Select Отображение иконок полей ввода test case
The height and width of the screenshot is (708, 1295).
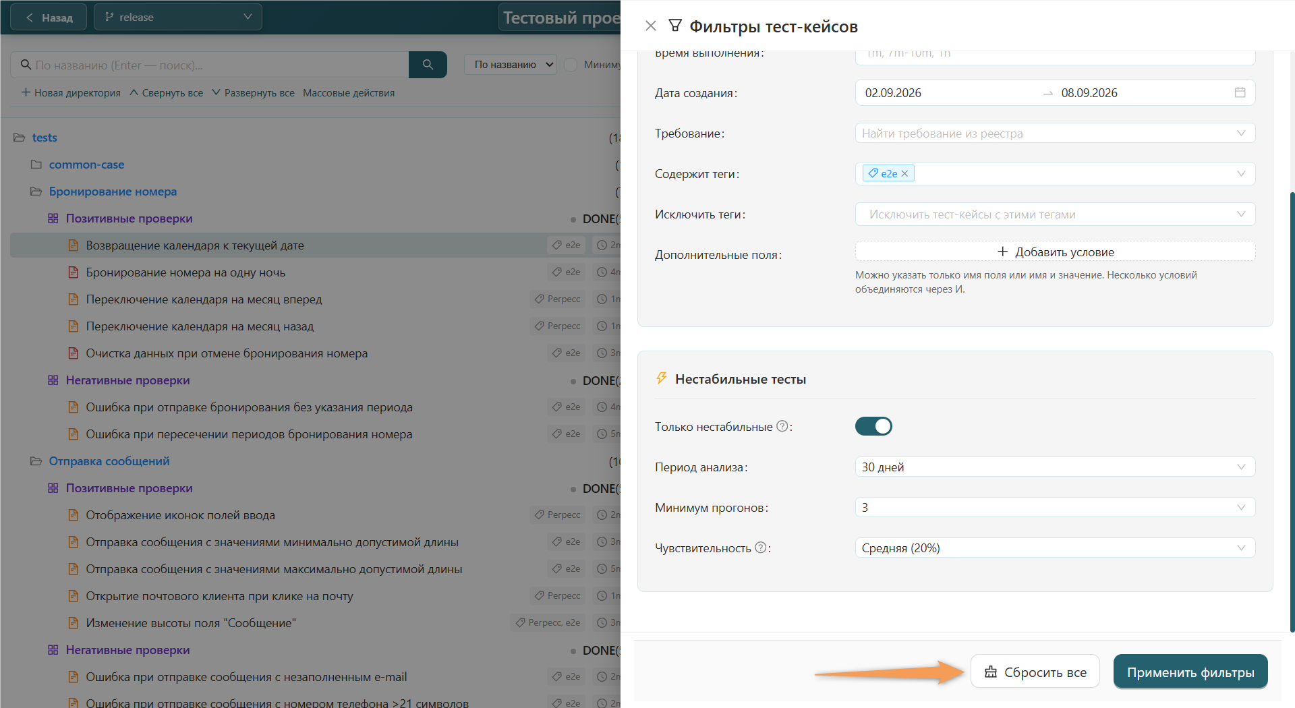(180, 515)
